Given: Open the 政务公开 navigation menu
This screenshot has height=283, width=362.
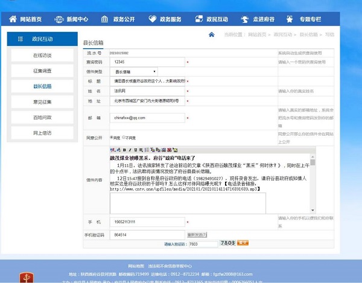Looking at the screenshot, I should pos(121,19).
